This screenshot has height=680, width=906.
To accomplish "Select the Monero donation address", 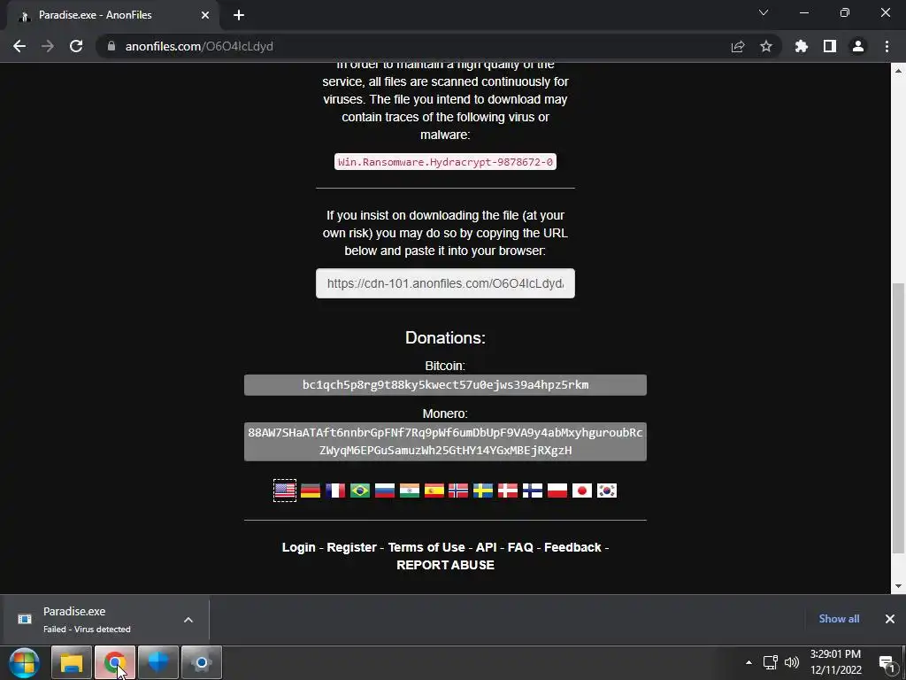I will (x=445, y=442).
